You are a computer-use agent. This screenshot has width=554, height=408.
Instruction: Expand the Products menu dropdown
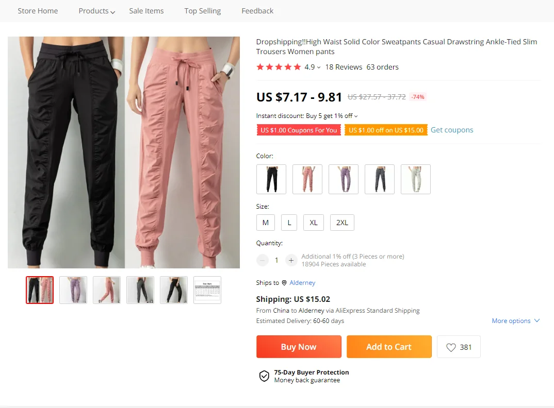point(97,11)
